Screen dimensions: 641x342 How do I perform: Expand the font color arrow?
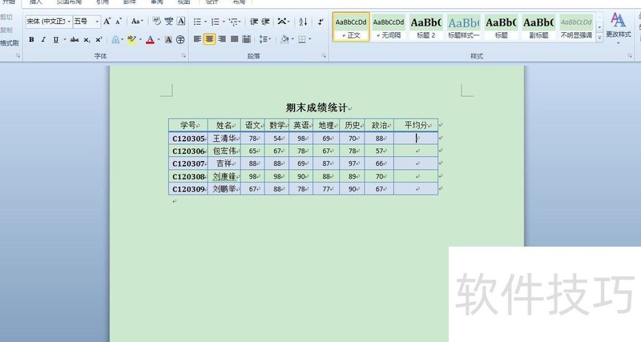pos(159,39)
